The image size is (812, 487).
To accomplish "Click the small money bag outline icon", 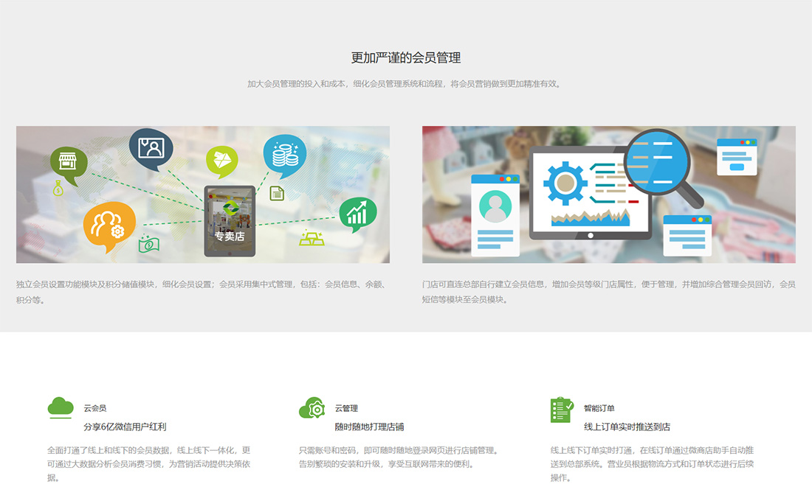I will 58,188.
